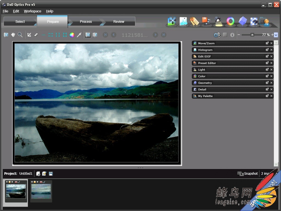Switch to the Select tab

pos(20,21)
